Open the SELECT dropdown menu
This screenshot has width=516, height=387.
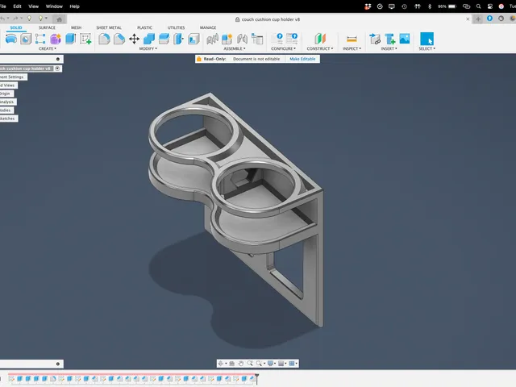[427, 48]
